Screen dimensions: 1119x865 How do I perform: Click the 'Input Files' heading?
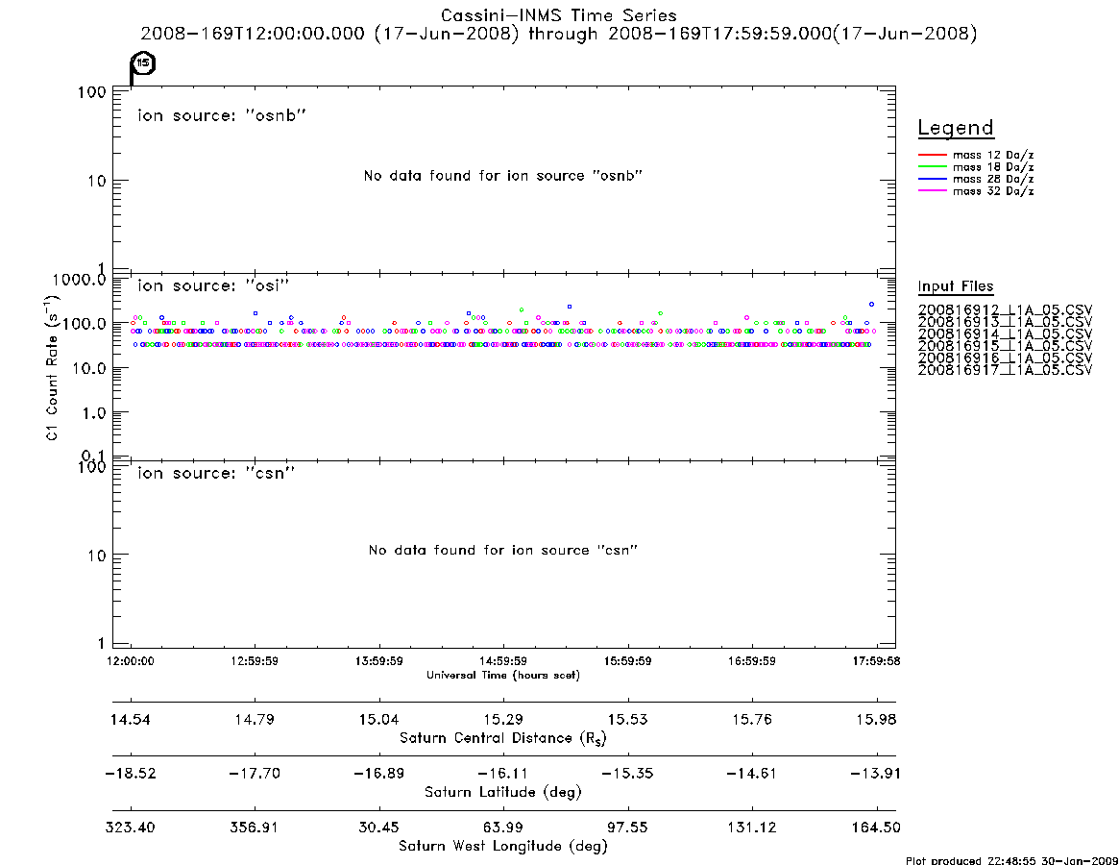point(956,286)
